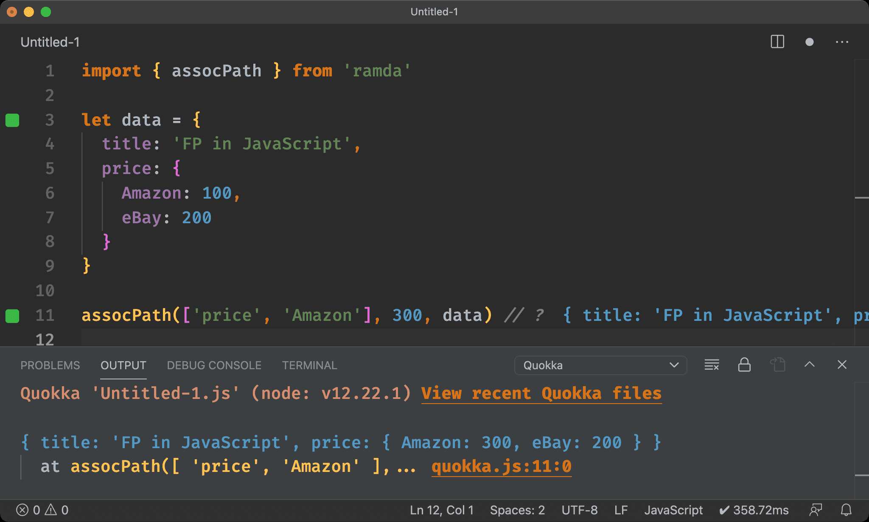Click the green Quokka indicator on line 11
This screenshot has width=869, height=522.
(x=12, y=316)
